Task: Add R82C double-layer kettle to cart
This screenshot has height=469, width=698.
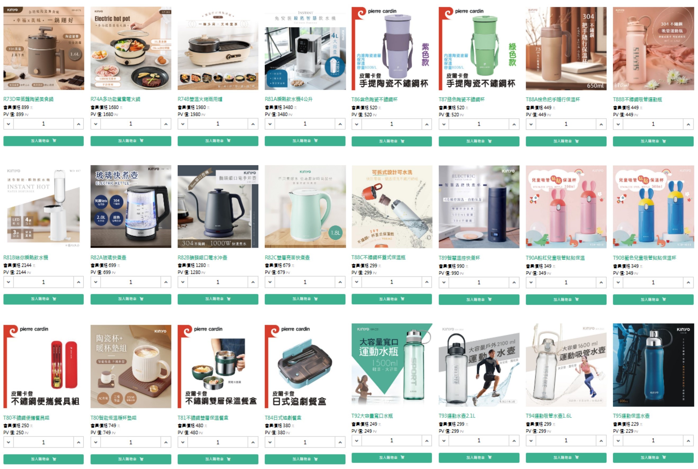Action: (305, 299)
